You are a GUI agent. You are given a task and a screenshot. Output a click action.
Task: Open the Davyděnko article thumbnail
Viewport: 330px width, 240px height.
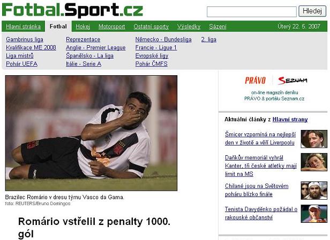coord(314,214)
